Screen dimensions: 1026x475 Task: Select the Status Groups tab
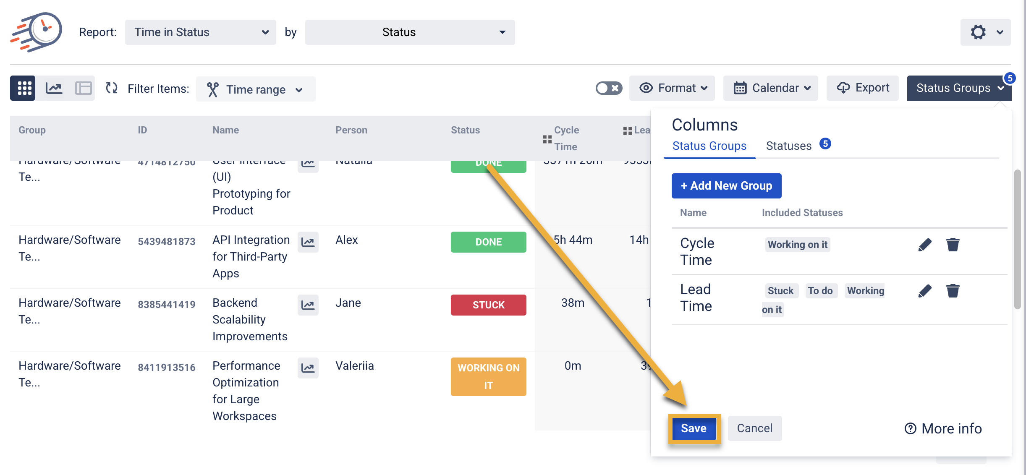709,146
